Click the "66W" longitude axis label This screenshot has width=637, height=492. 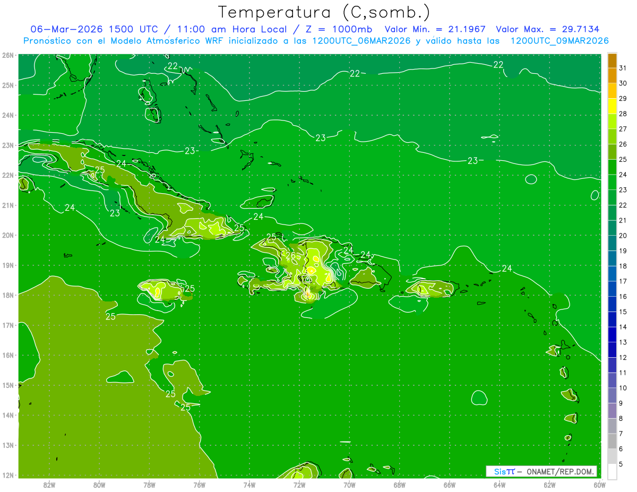(450, 484)
